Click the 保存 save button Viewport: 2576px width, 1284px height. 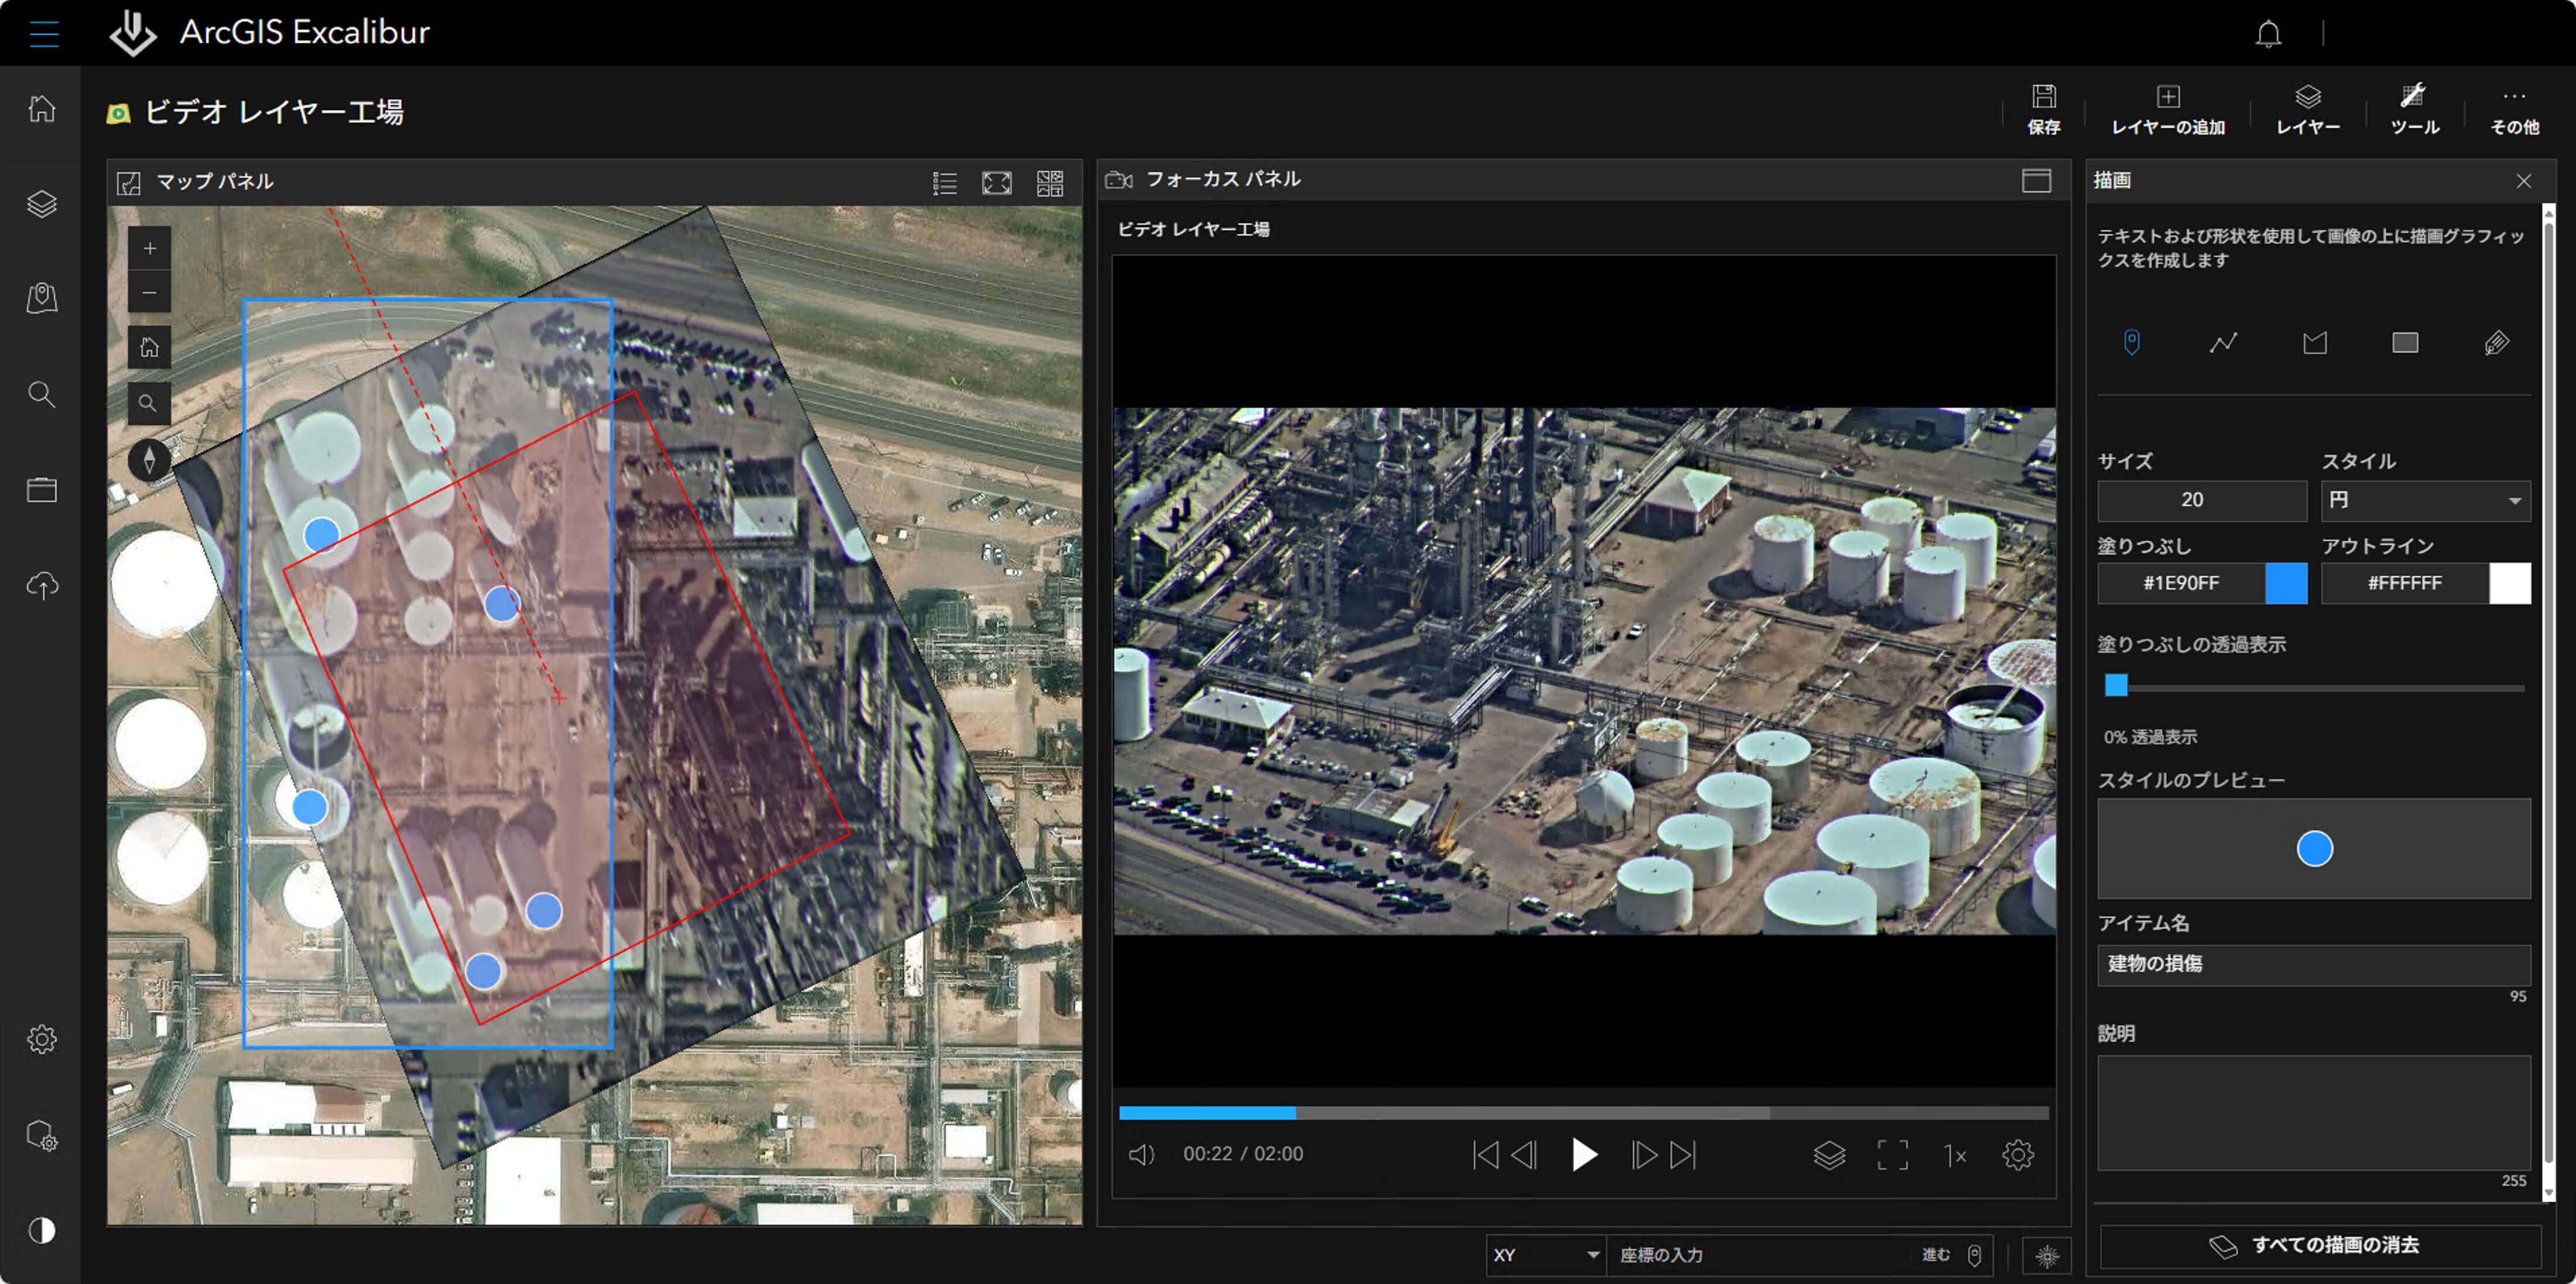[2043, 109]
